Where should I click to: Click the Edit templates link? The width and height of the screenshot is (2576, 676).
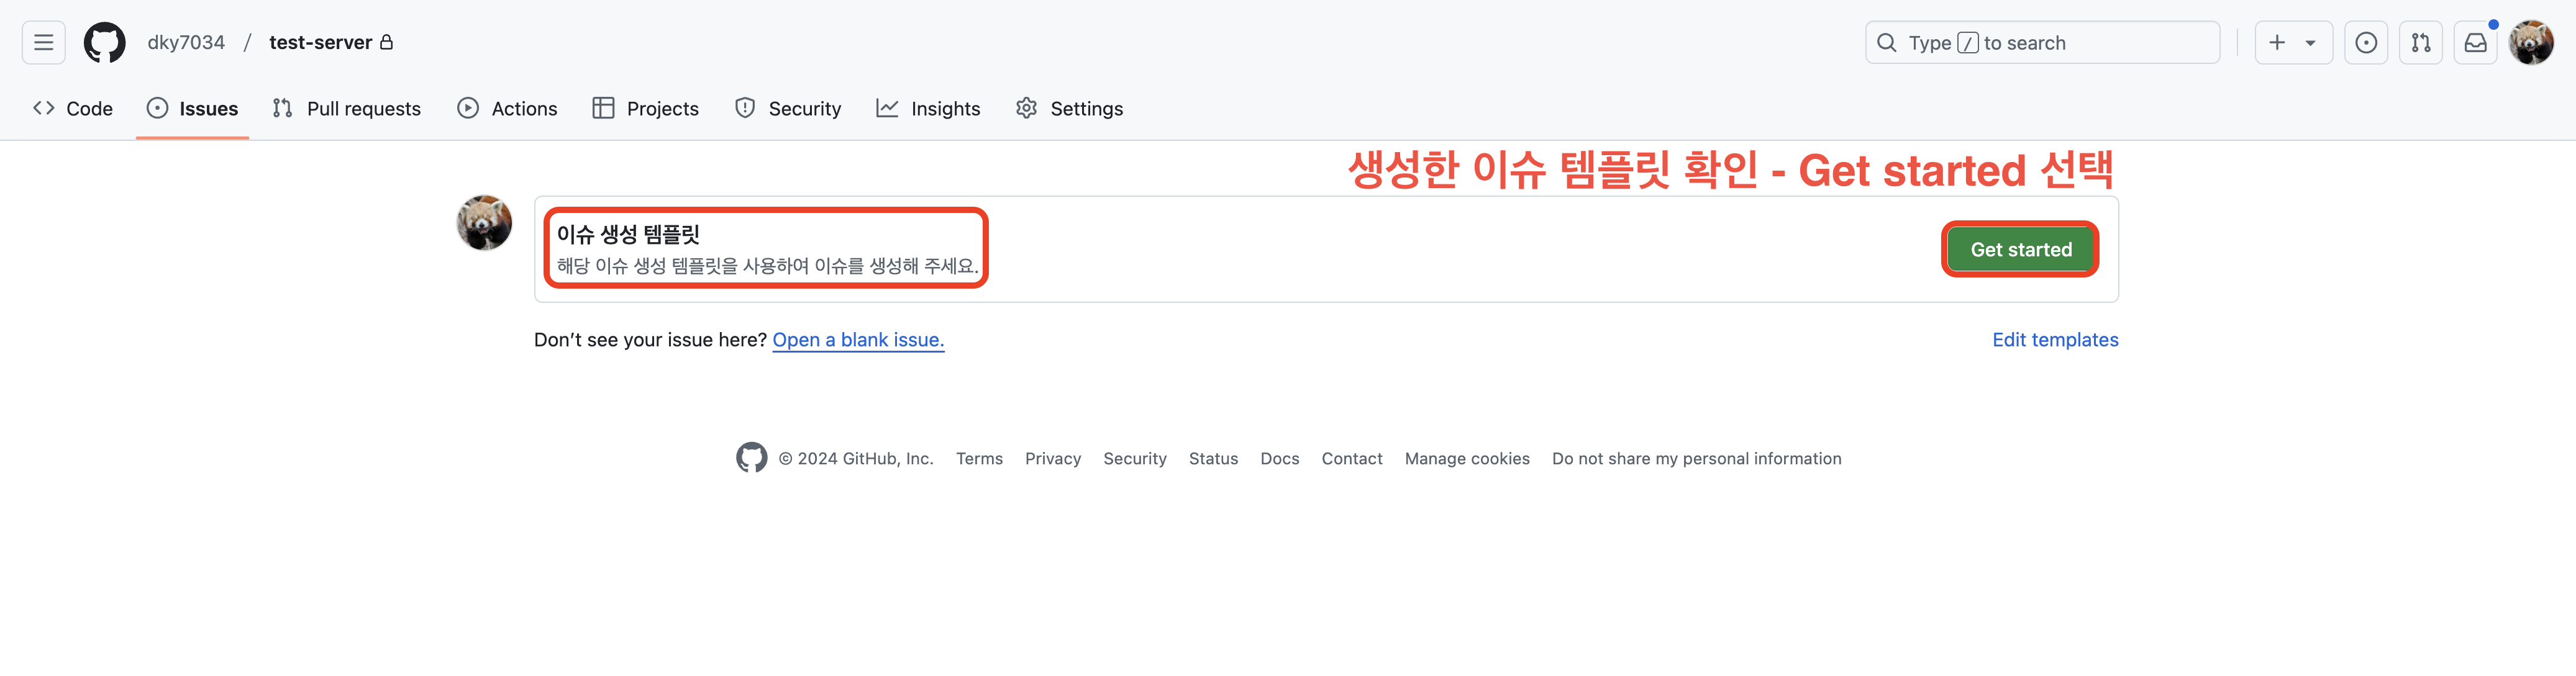tap(2054, 340)
